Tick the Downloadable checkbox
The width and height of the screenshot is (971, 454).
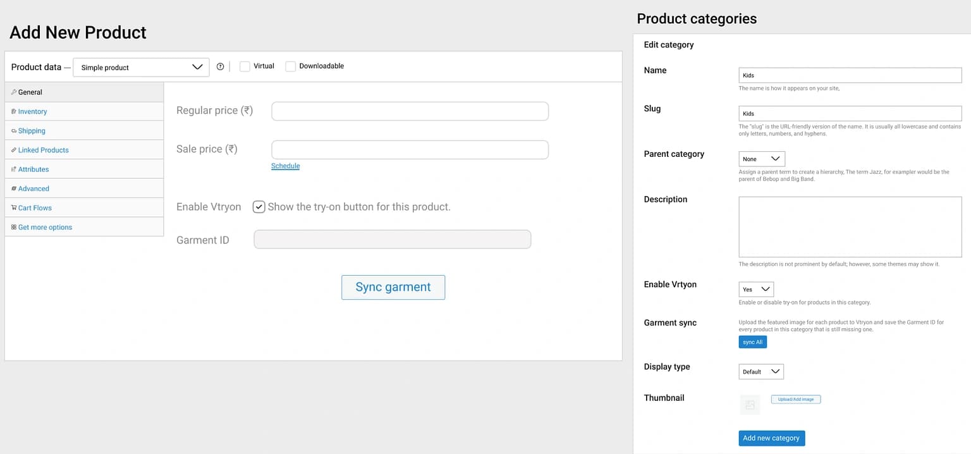[290, 66]
